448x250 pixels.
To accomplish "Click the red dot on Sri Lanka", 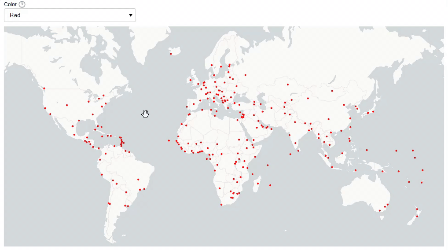I will [x=298, y=151].
